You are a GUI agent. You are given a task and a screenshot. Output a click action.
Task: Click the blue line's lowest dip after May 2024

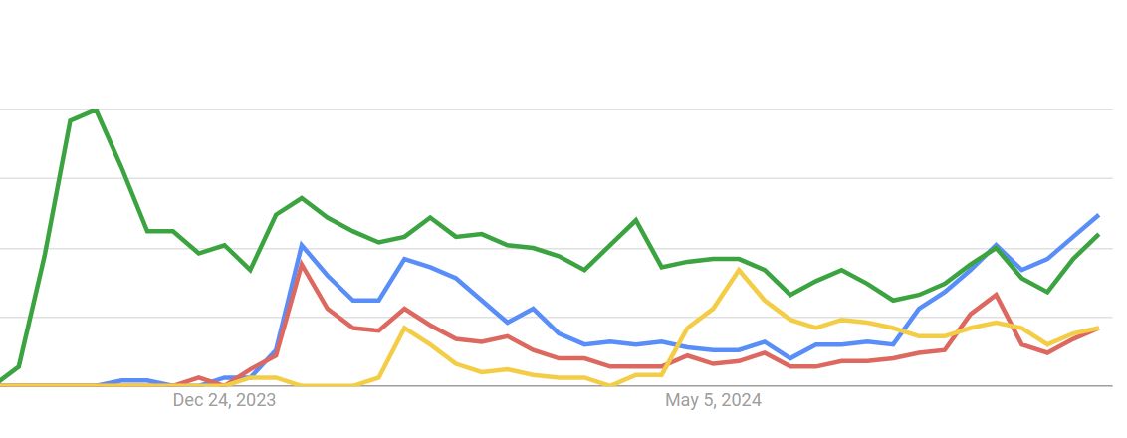click(x=790, y=358)
